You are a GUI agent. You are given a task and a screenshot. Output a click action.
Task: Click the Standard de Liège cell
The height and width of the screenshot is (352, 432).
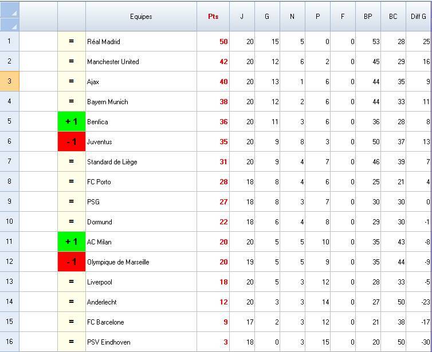tap(141, 161)
